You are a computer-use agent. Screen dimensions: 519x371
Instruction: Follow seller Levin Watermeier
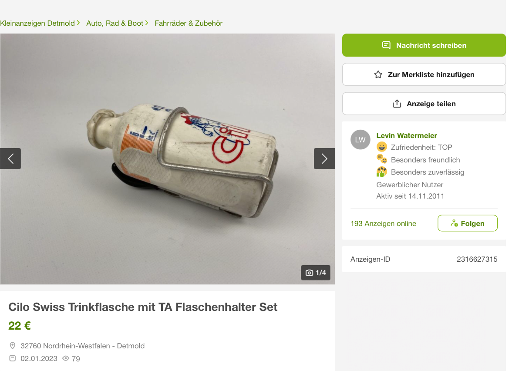[x=467, y=223]
